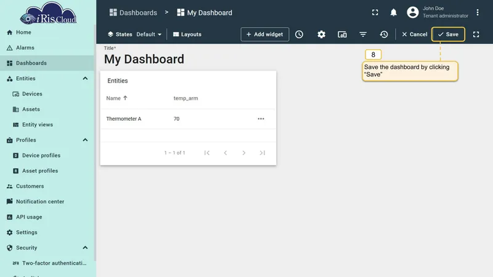Viewport: 493px width, 277px height.
Task: Cancel dashboard editing
Action: tap(414, 34)
